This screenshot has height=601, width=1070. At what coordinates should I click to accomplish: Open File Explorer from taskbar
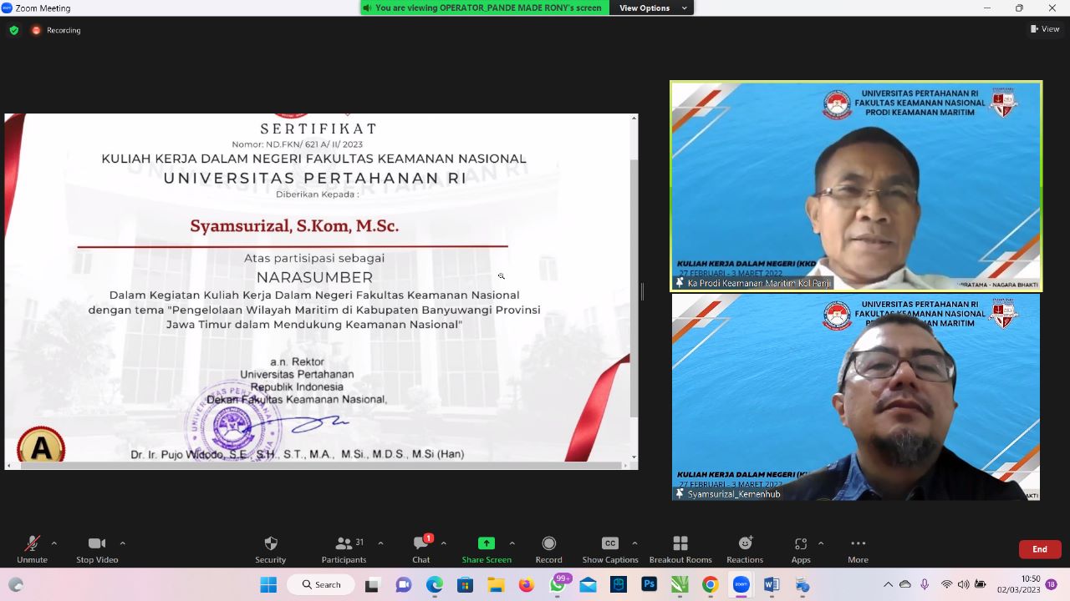click(x=496, y=584)
